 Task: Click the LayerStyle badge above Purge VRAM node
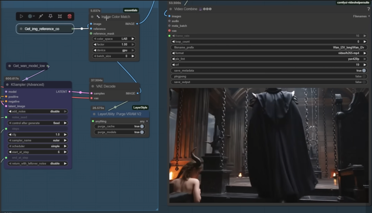140,107
